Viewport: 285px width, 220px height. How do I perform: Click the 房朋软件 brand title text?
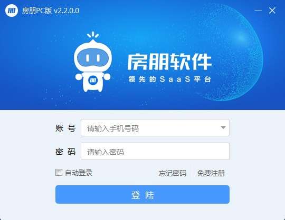coord(169,62)
